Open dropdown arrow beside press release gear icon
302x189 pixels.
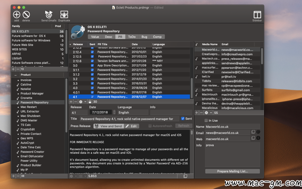[x=76, y=176]
